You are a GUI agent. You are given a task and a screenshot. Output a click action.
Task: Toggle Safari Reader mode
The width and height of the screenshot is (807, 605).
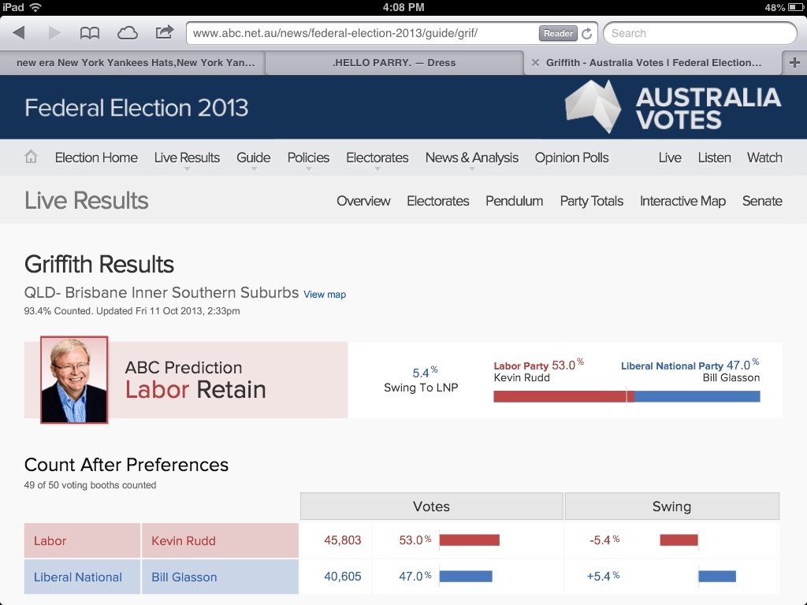558,34
